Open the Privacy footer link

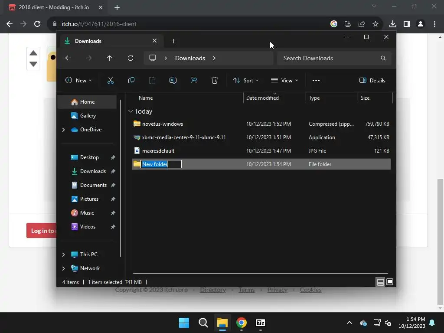point(277,290)
